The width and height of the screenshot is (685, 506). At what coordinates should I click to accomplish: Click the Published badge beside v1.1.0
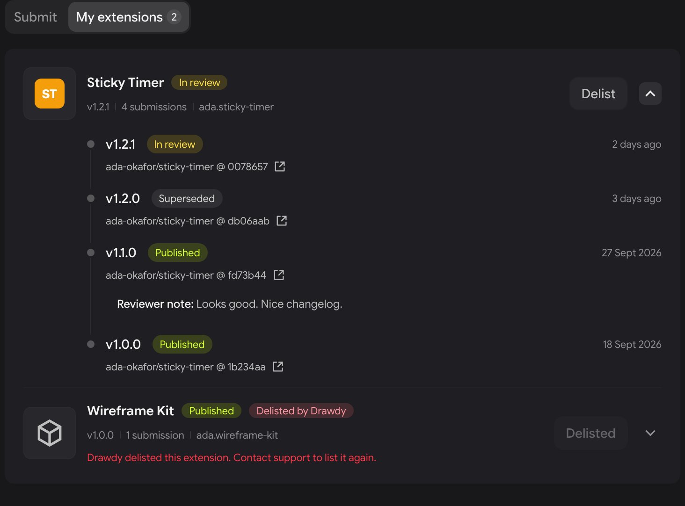pos(178,253)
